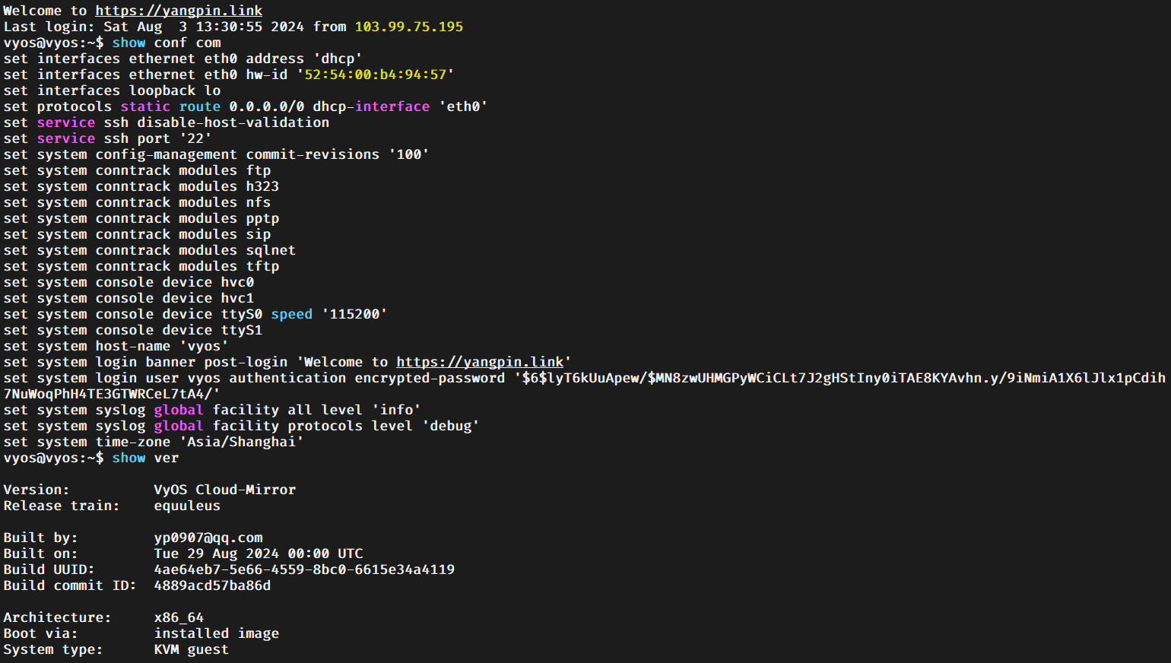Image resolution: width=1171 pixels, height=663 pixels.
Task: Click the login IP address 103.99.75.195
Action: (x=409, y=27)
